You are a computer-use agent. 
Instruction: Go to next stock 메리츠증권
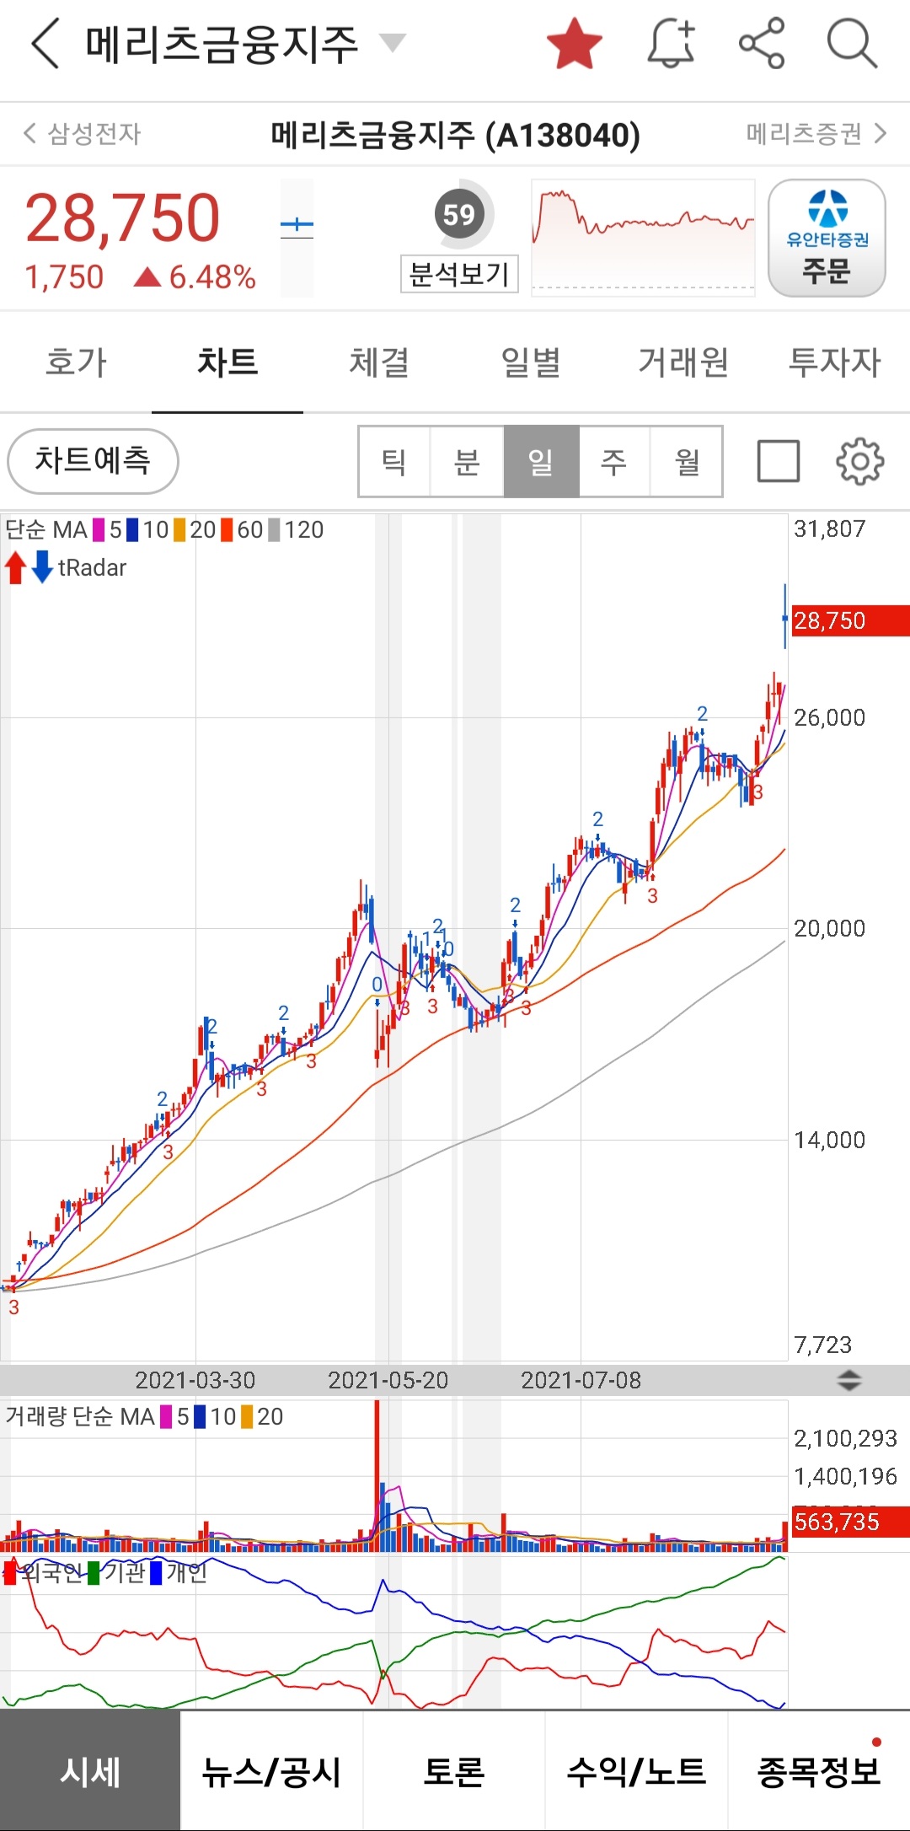[x=816, y=133]
